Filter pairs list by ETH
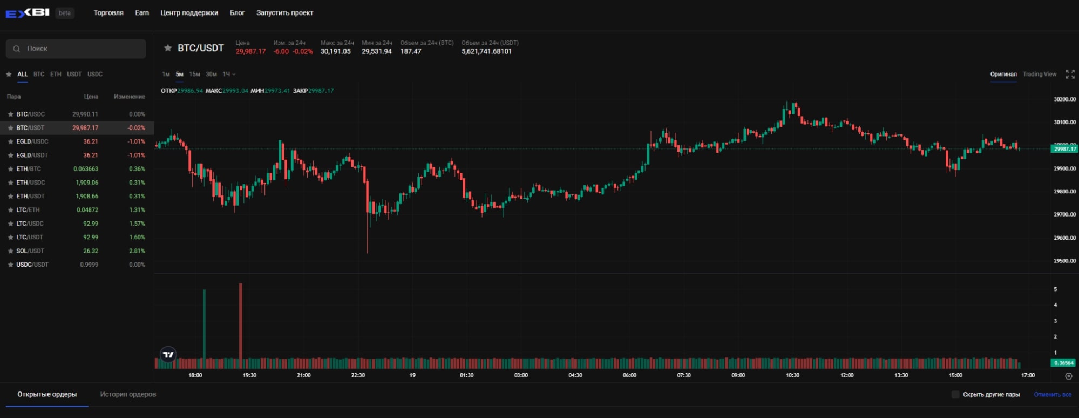1079x419 pixels. [56, 75]
